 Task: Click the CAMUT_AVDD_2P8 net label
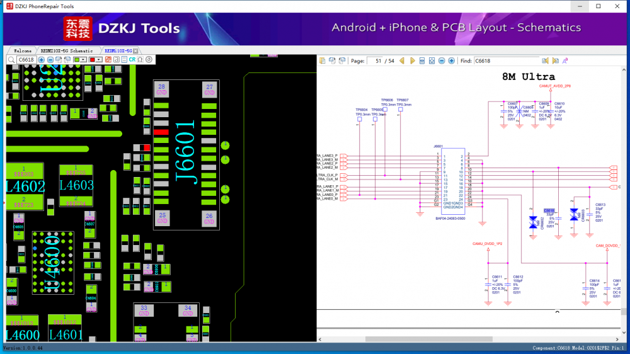click(555, 86)
